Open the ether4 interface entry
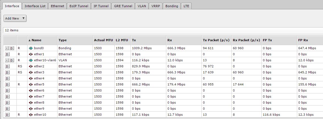 coord(39,78)
